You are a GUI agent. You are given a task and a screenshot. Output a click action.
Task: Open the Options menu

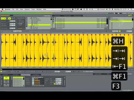tap(27, 9)
